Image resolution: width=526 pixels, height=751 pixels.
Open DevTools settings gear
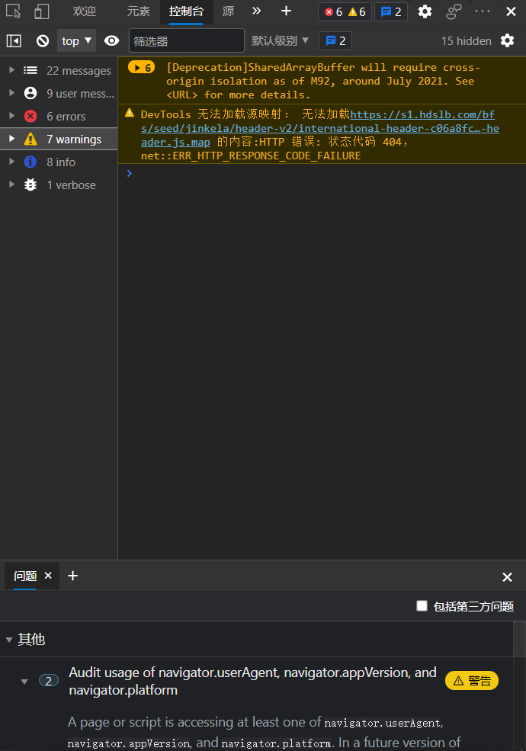tap(425, 11)
